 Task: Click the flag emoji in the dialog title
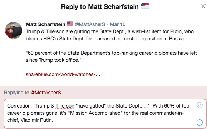click(x=145, y=6)
